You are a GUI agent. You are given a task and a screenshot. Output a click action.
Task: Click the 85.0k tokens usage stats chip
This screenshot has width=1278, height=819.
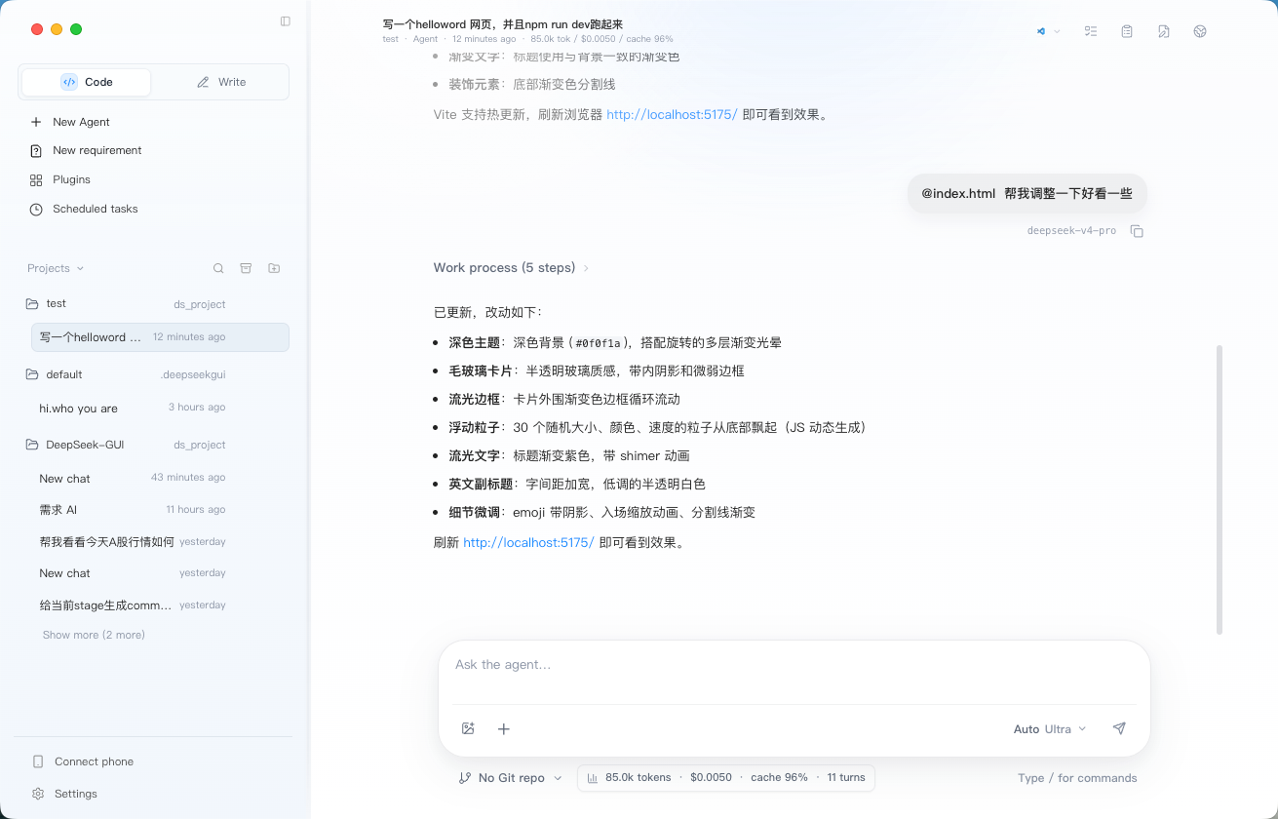726,777
